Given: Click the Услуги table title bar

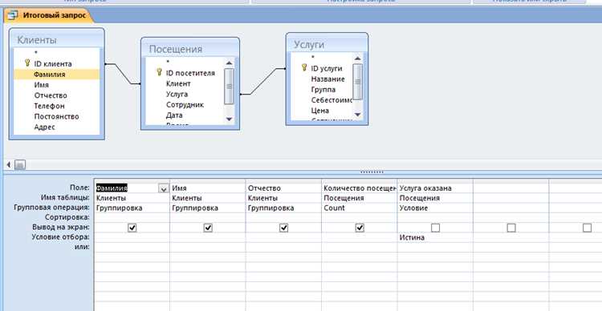Looking at the screenshot, I should [327, 44].
